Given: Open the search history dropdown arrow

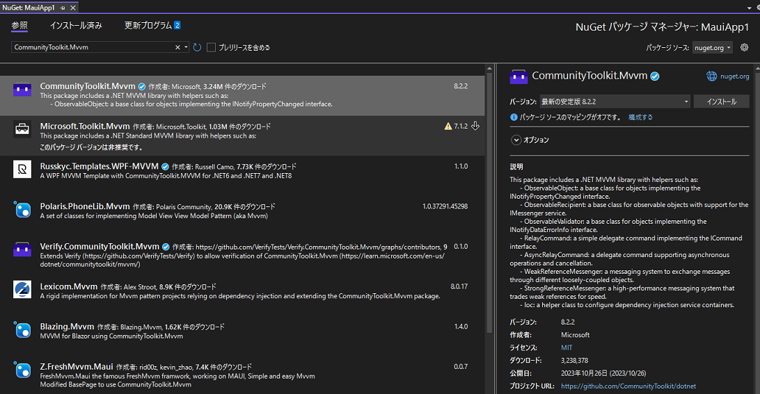Looking at the screenshot, I should tap(186, 47).
